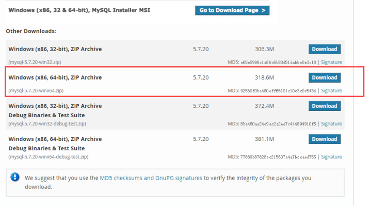Open Signature link for mysql-5.7.20-winx64.zip
The height and width of the screenshot is (206, 370).
click(331, 91)
